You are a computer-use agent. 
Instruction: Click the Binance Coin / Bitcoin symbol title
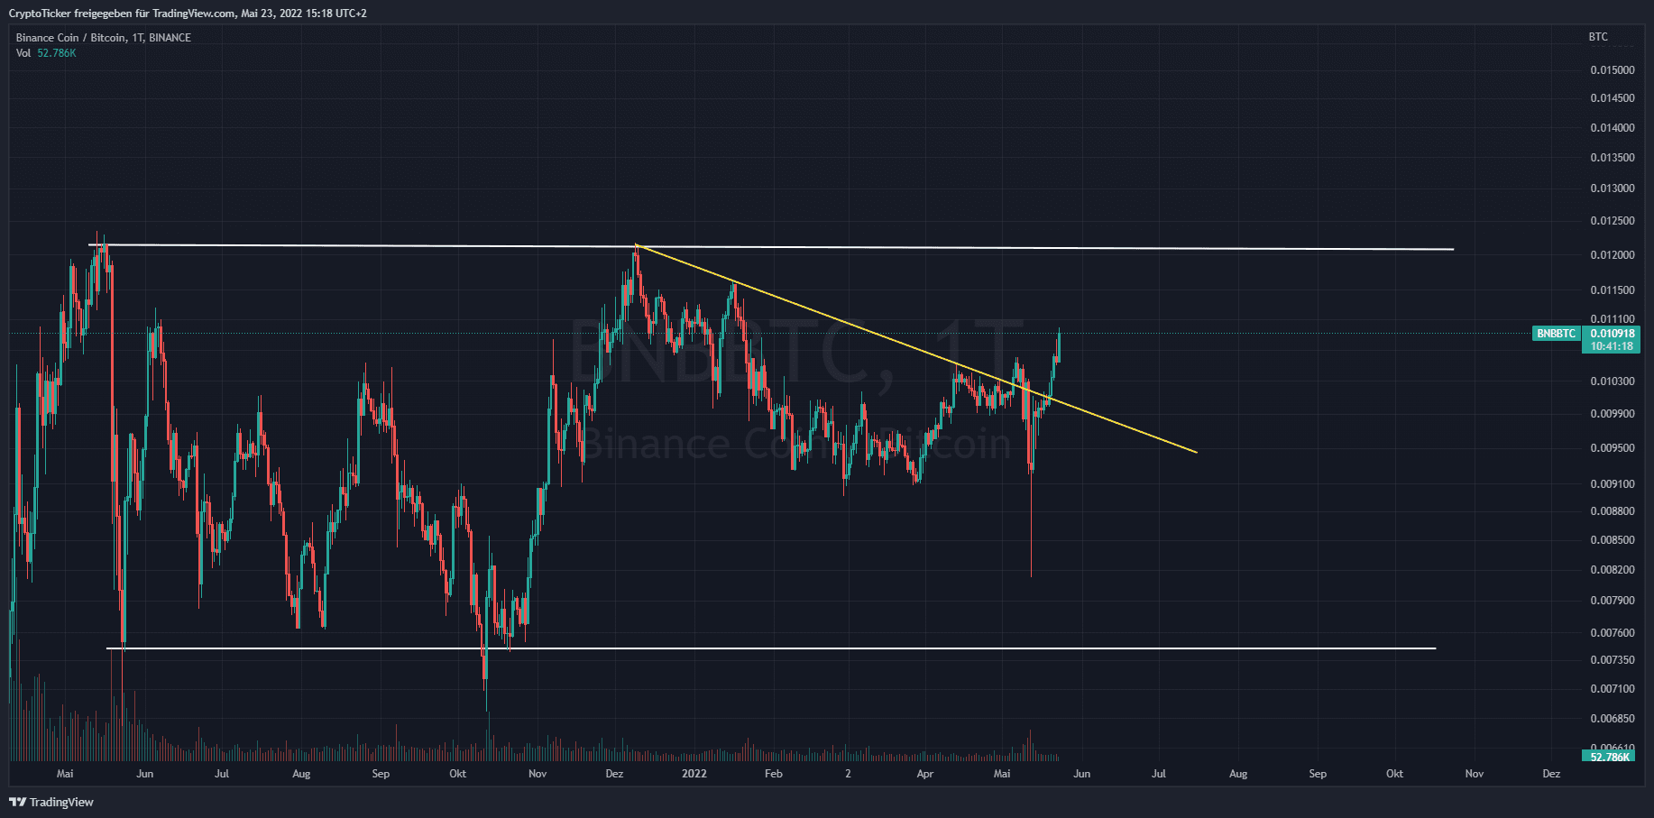[x=103, y=37]
